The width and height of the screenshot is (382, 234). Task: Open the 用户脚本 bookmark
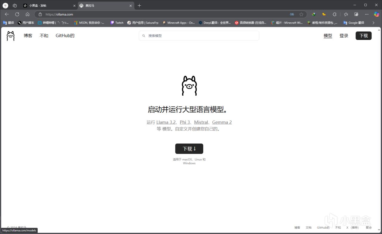point(26,23)
